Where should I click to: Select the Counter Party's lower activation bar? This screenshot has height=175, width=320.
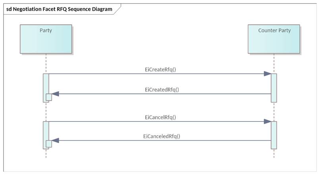tap(274, 135)
